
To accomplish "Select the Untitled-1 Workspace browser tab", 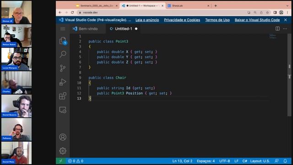I will pos(142,5).
